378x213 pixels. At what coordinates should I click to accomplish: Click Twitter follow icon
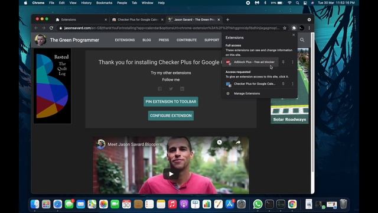[171, 89]
